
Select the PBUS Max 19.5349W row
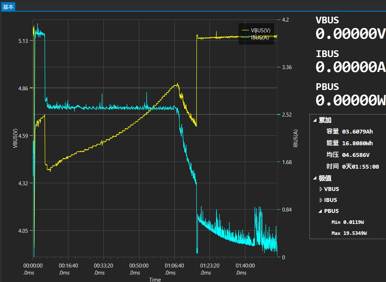349,233
